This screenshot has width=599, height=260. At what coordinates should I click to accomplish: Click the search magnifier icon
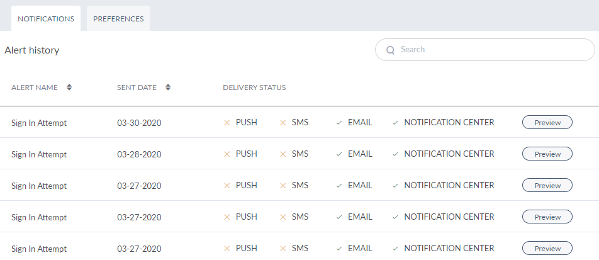(390, 50)
